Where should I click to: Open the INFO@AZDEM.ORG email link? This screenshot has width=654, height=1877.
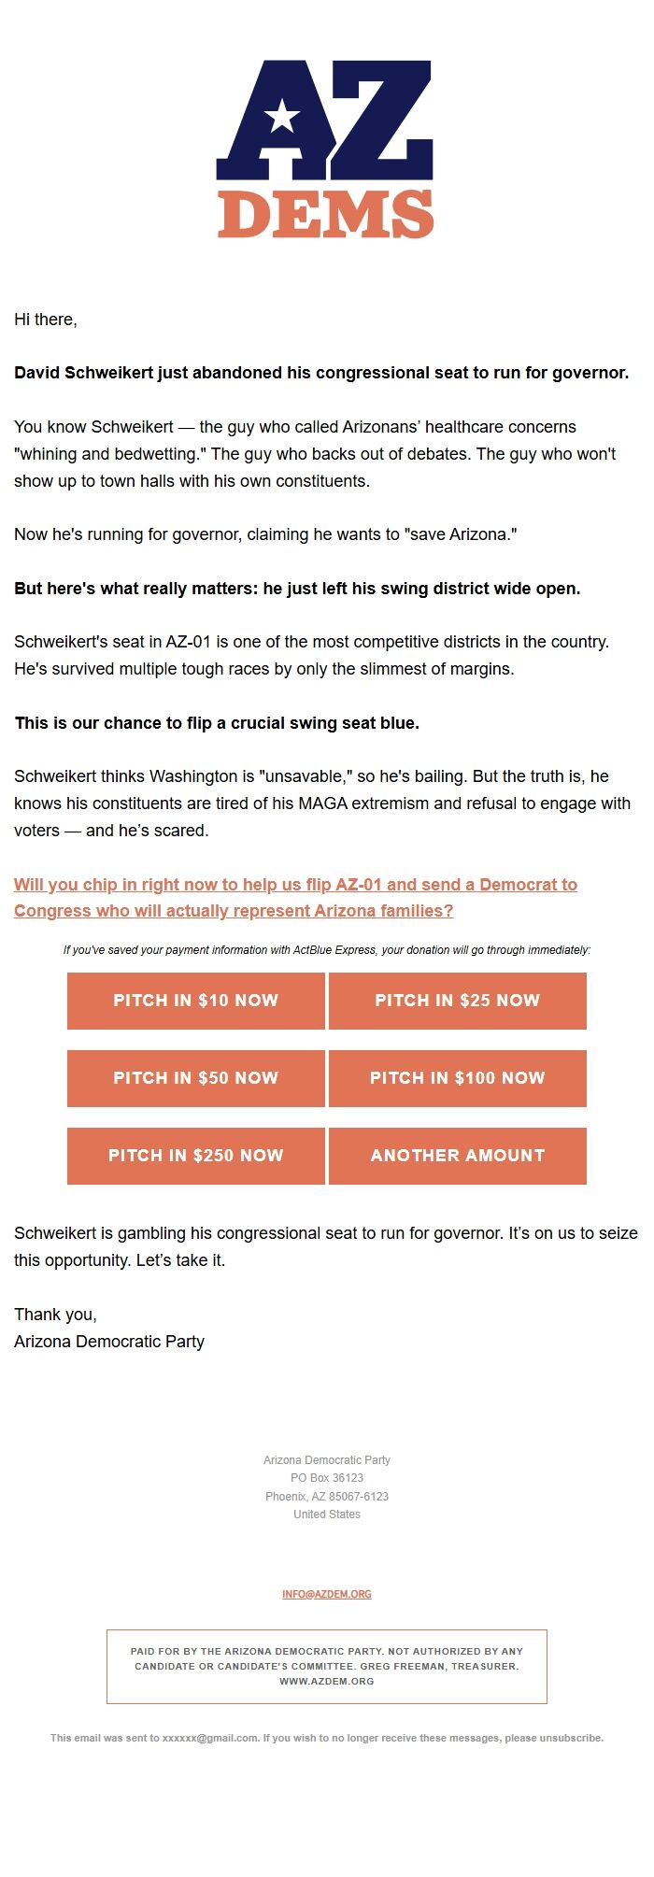327,1594
